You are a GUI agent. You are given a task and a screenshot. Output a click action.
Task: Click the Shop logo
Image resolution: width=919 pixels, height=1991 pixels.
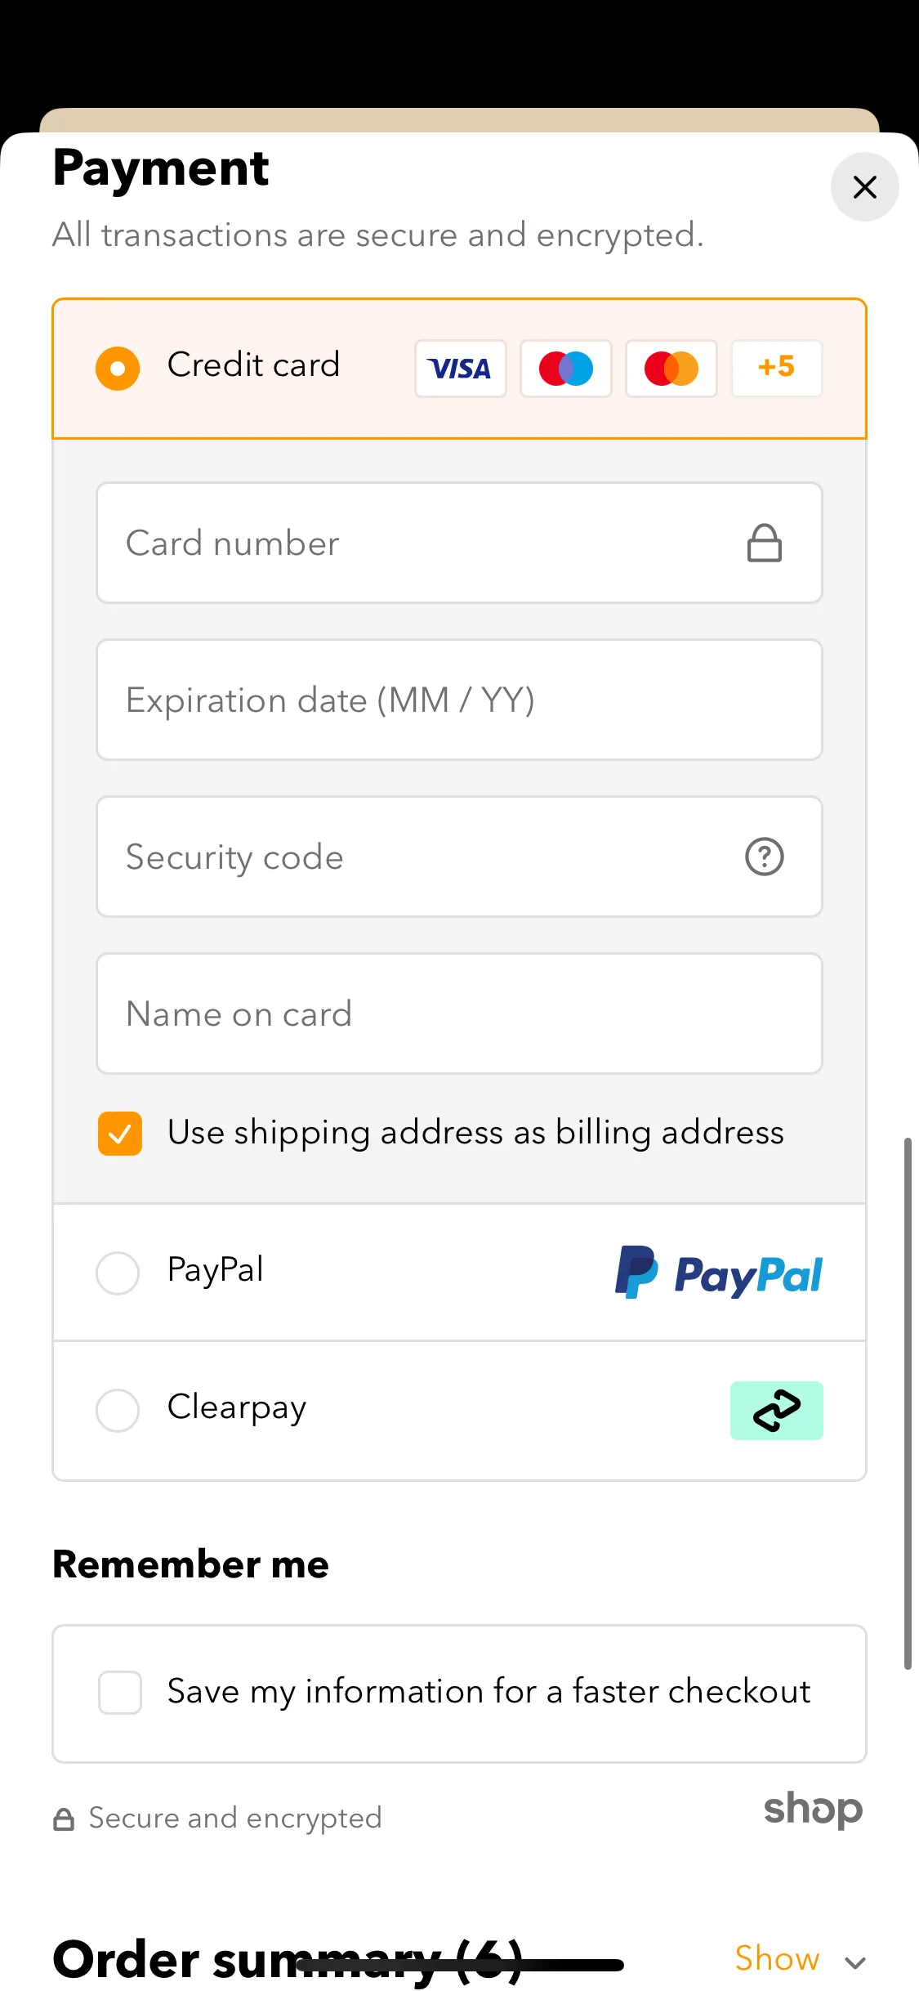point(814,1810)
